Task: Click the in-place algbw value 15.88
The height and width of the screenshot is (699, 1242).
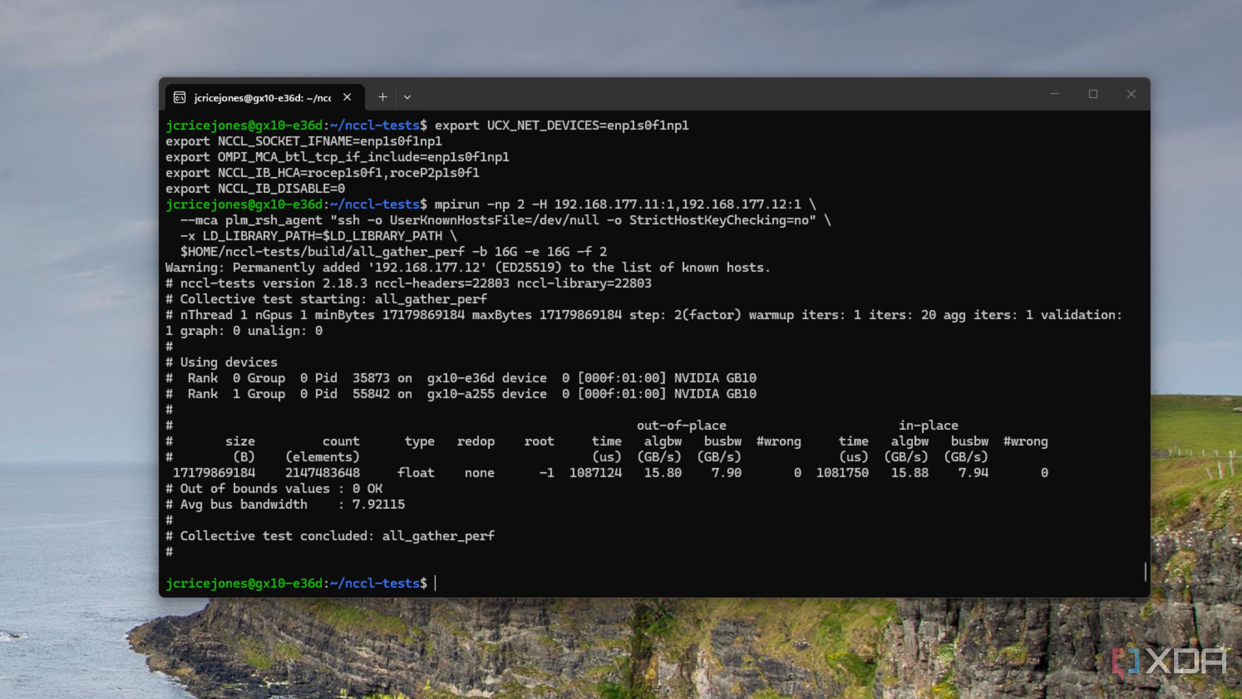Action: 910,473
